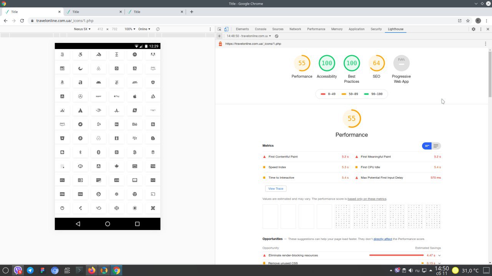Open Figma from the taskbar

(42, 270)
